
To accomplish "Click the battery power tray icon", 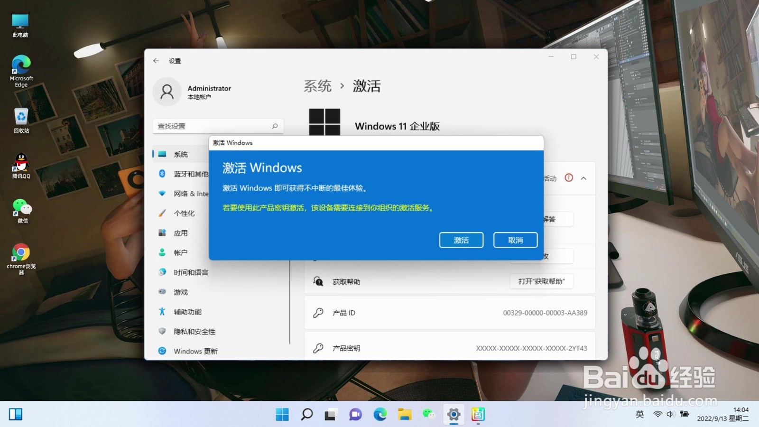I will [684, 414].
